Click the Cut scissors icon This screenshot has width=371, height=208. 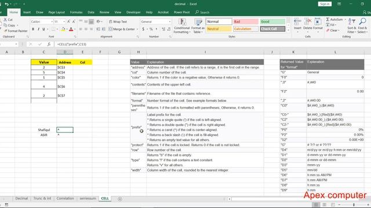[5, 20]
